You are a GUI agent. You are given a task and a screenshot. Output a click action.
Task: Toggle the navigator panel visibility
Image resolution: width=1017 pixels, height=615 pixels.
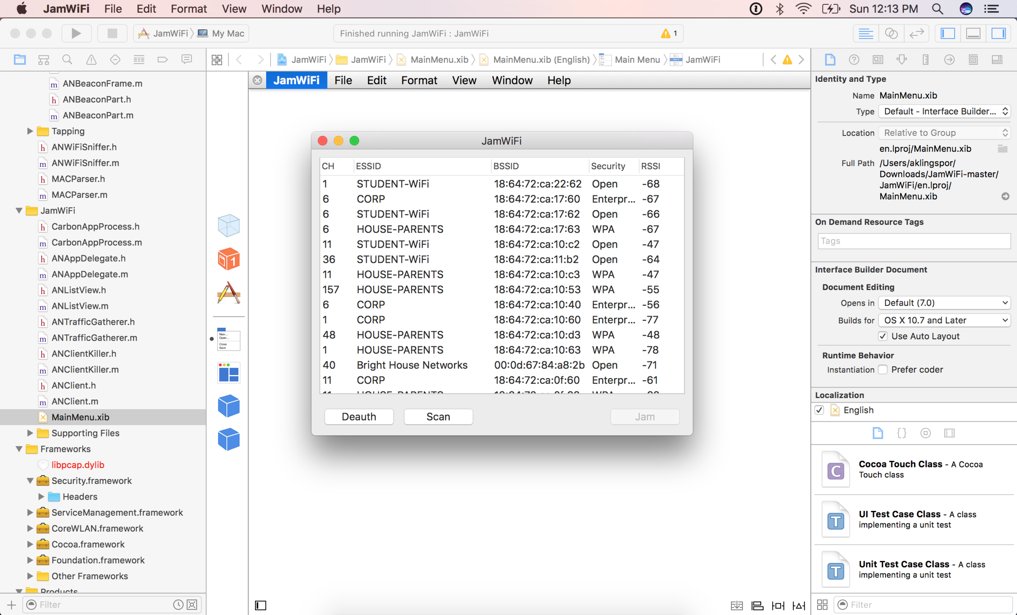(948, 33)
